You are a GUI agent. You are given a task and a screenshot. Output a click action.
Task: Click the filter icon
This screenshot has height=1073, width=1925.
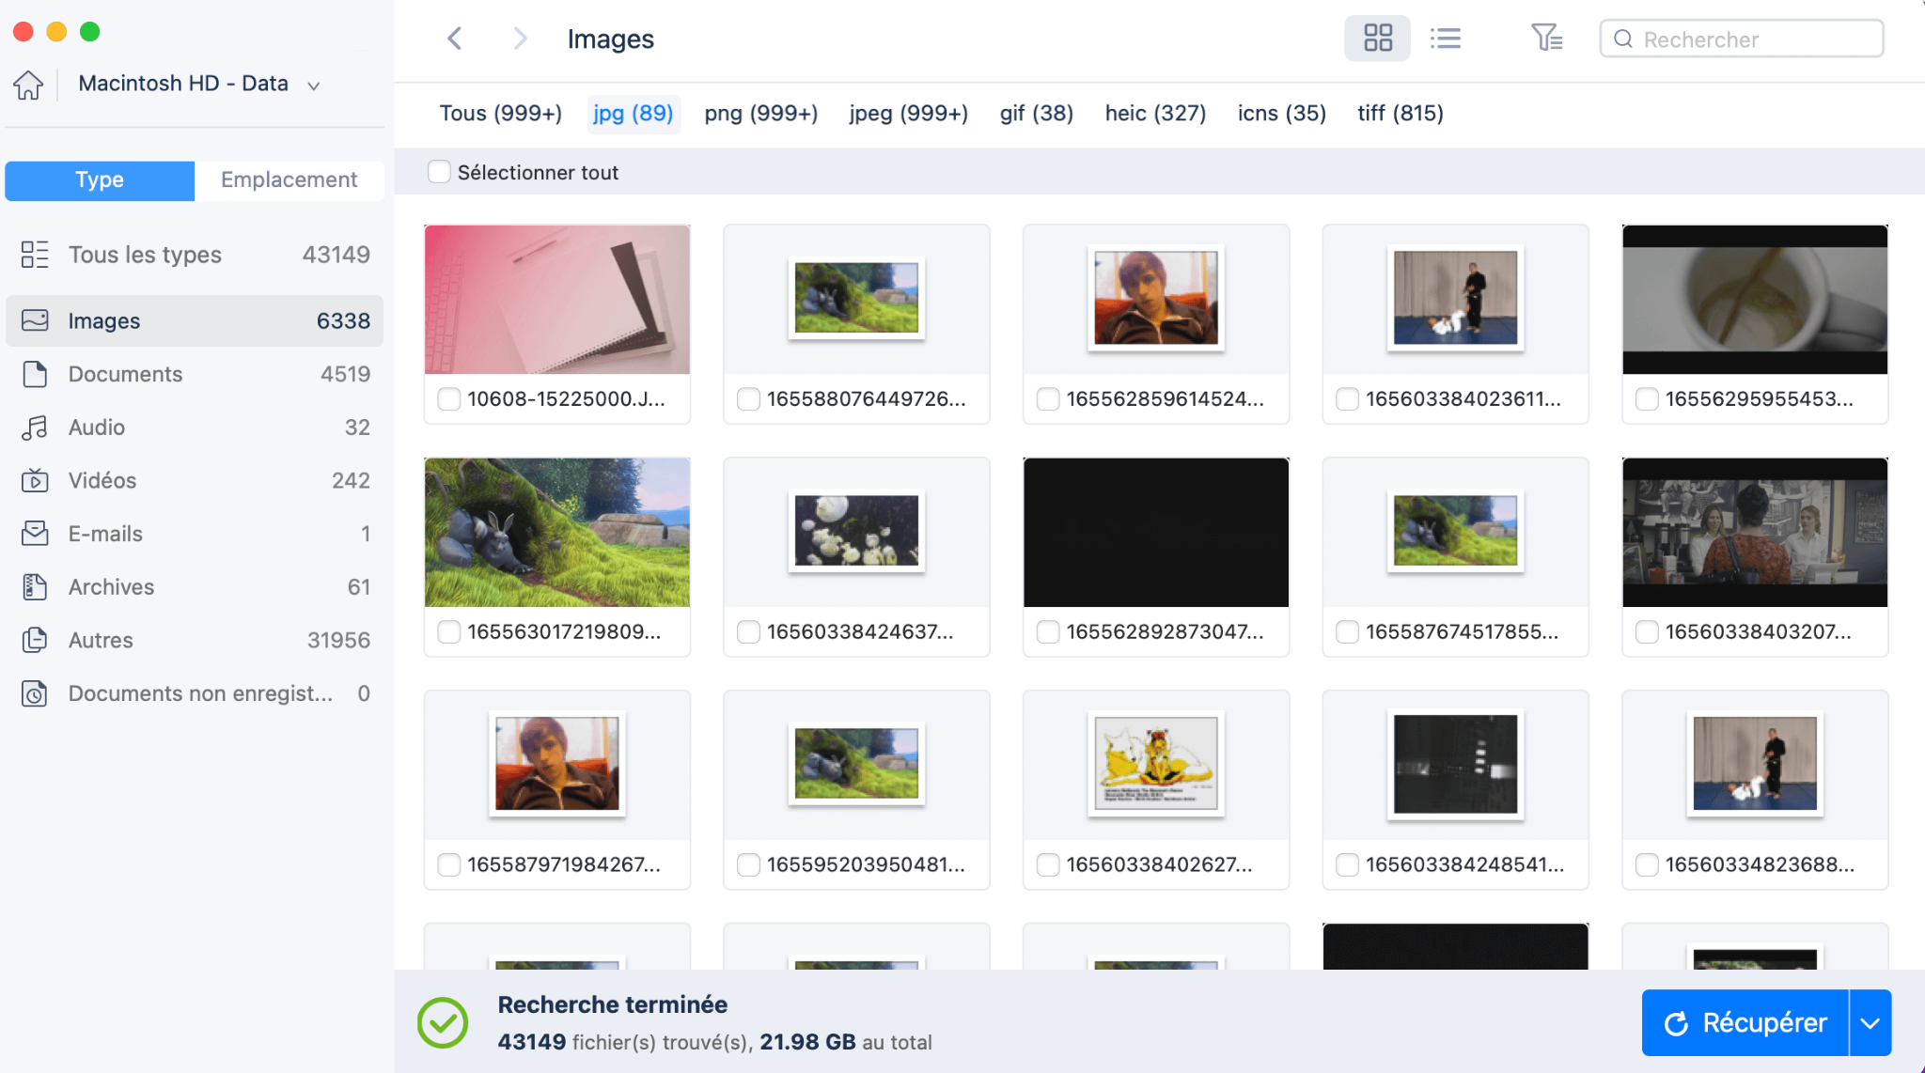(1546, 39)
